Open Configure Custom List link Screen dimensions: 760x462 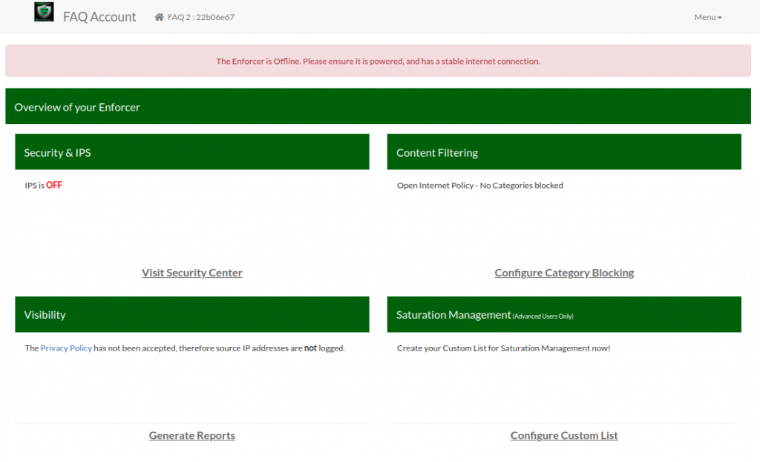click(x=564, y=435)
